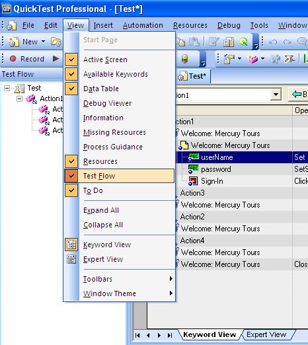Collapse the Test root node
This screenshot has height=345, width=308.
(x=7, y=89)
